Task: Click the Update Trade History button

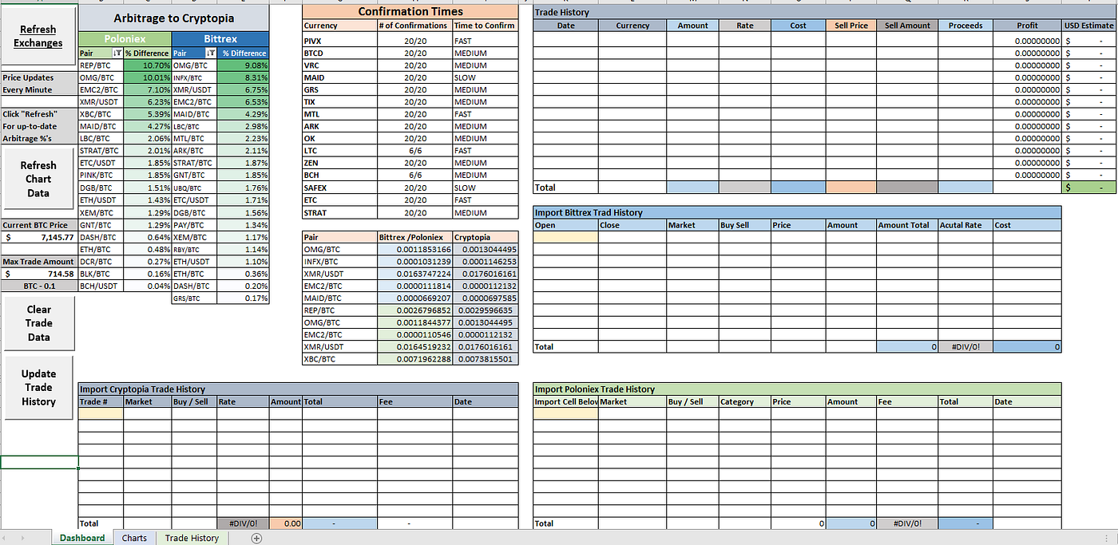Action: [38, 387]
